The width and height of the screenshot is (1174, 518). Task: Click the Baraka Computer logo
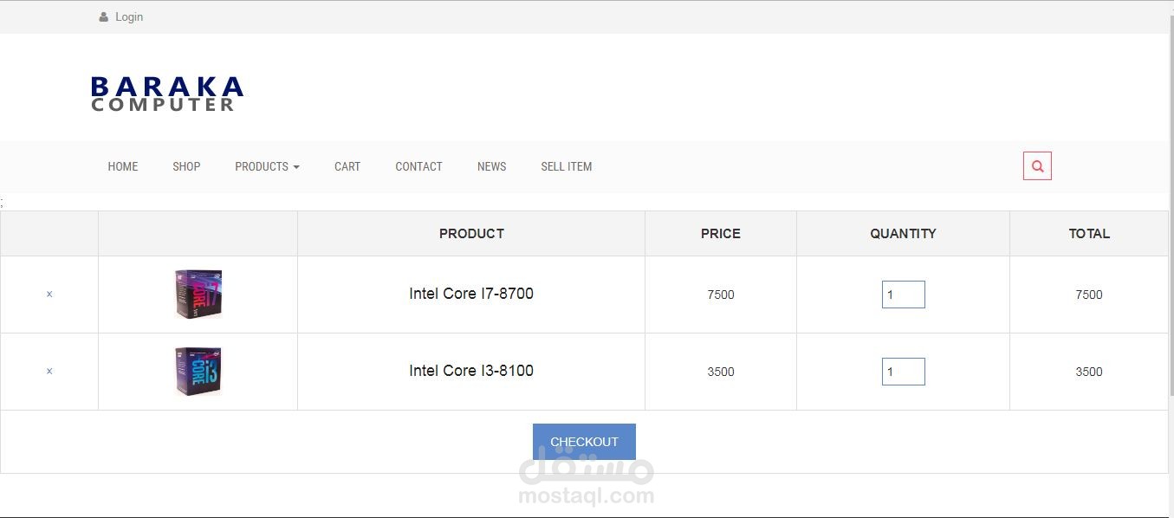pos(167,94)
